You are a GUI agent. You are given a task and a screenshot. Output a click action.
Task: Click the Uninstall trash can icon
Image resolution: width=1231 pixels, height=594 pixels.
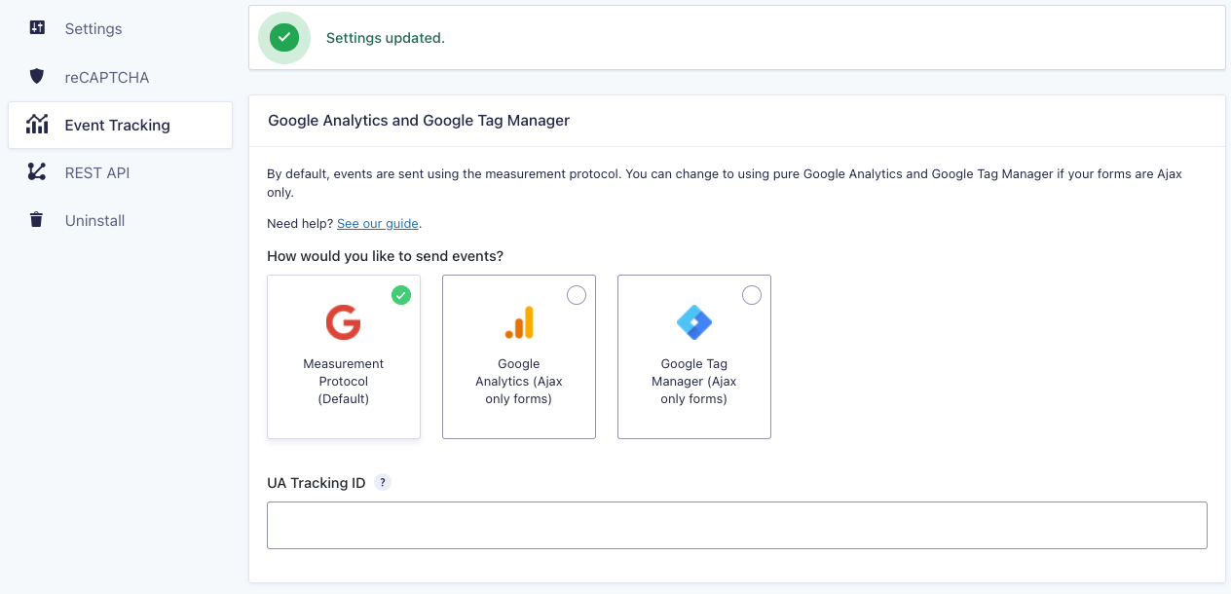[37, 220]
